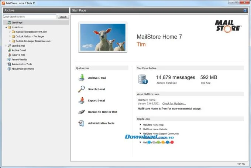Viewport: 251px width, 168px height.
Task: Click the Outlook Mailbox - Tim Berger folder icon
Action: click(13, 36)
